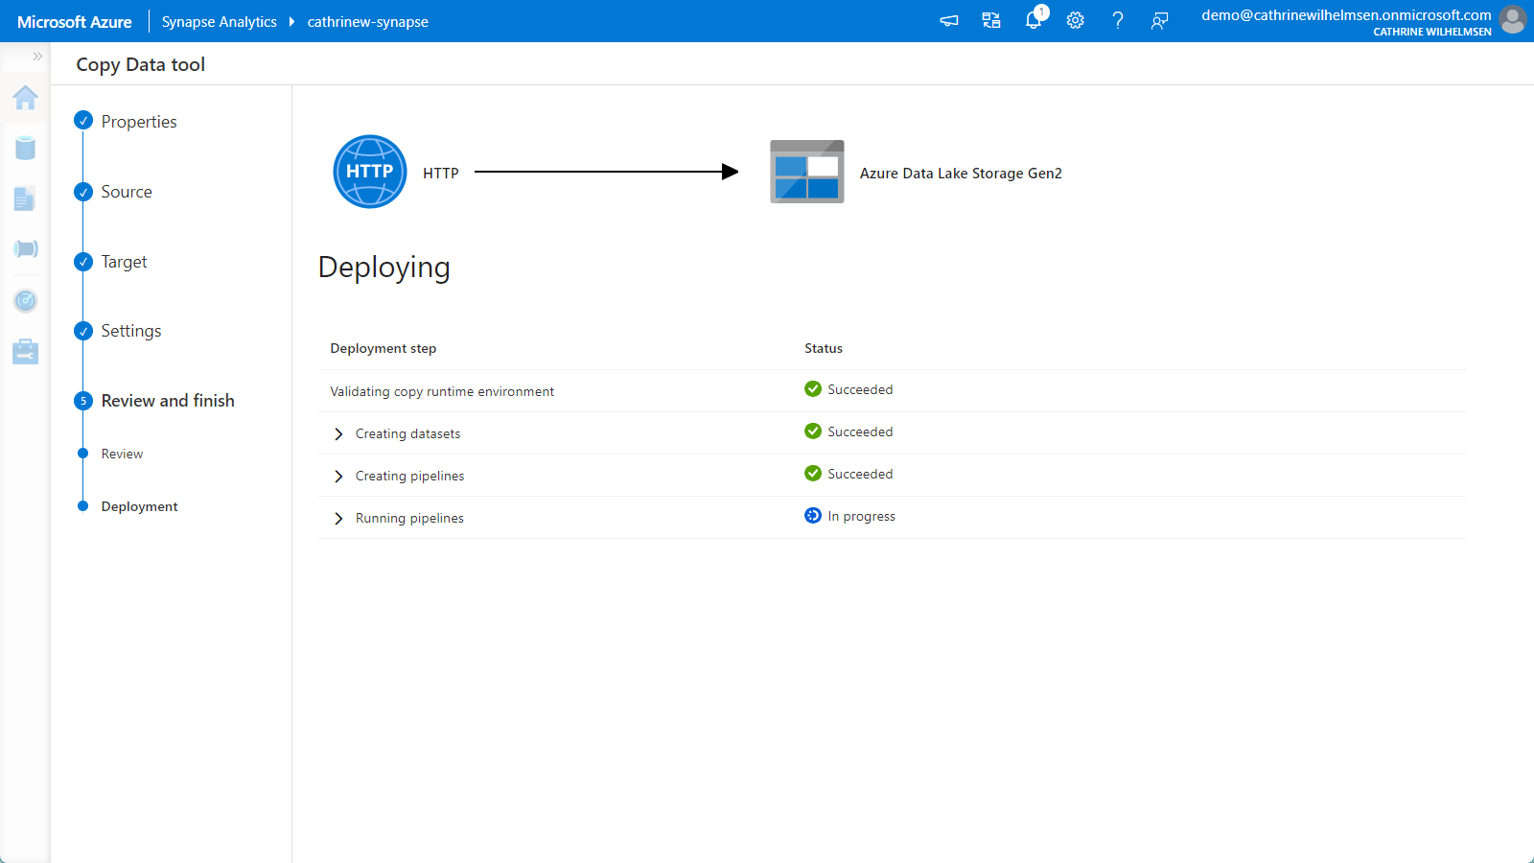Open the feedback icon in header

[x=1160, y=20]
